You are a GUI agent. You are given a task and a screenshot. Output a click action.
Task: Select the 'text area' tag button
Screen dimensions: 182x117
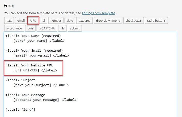point(84,21)
